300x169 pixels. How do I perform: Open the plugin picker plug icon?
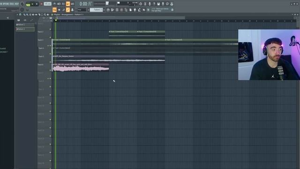click(135, 10)
